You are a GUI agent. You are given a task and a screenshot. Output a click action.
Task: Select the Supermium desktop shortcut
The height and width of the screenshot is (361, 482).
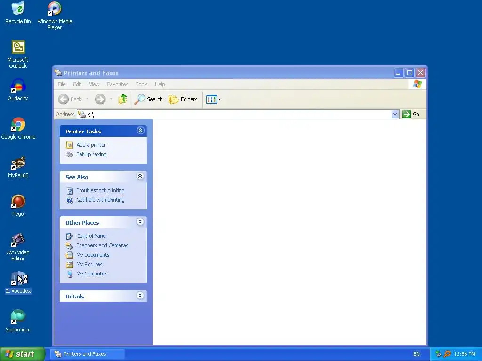[18, 321]
